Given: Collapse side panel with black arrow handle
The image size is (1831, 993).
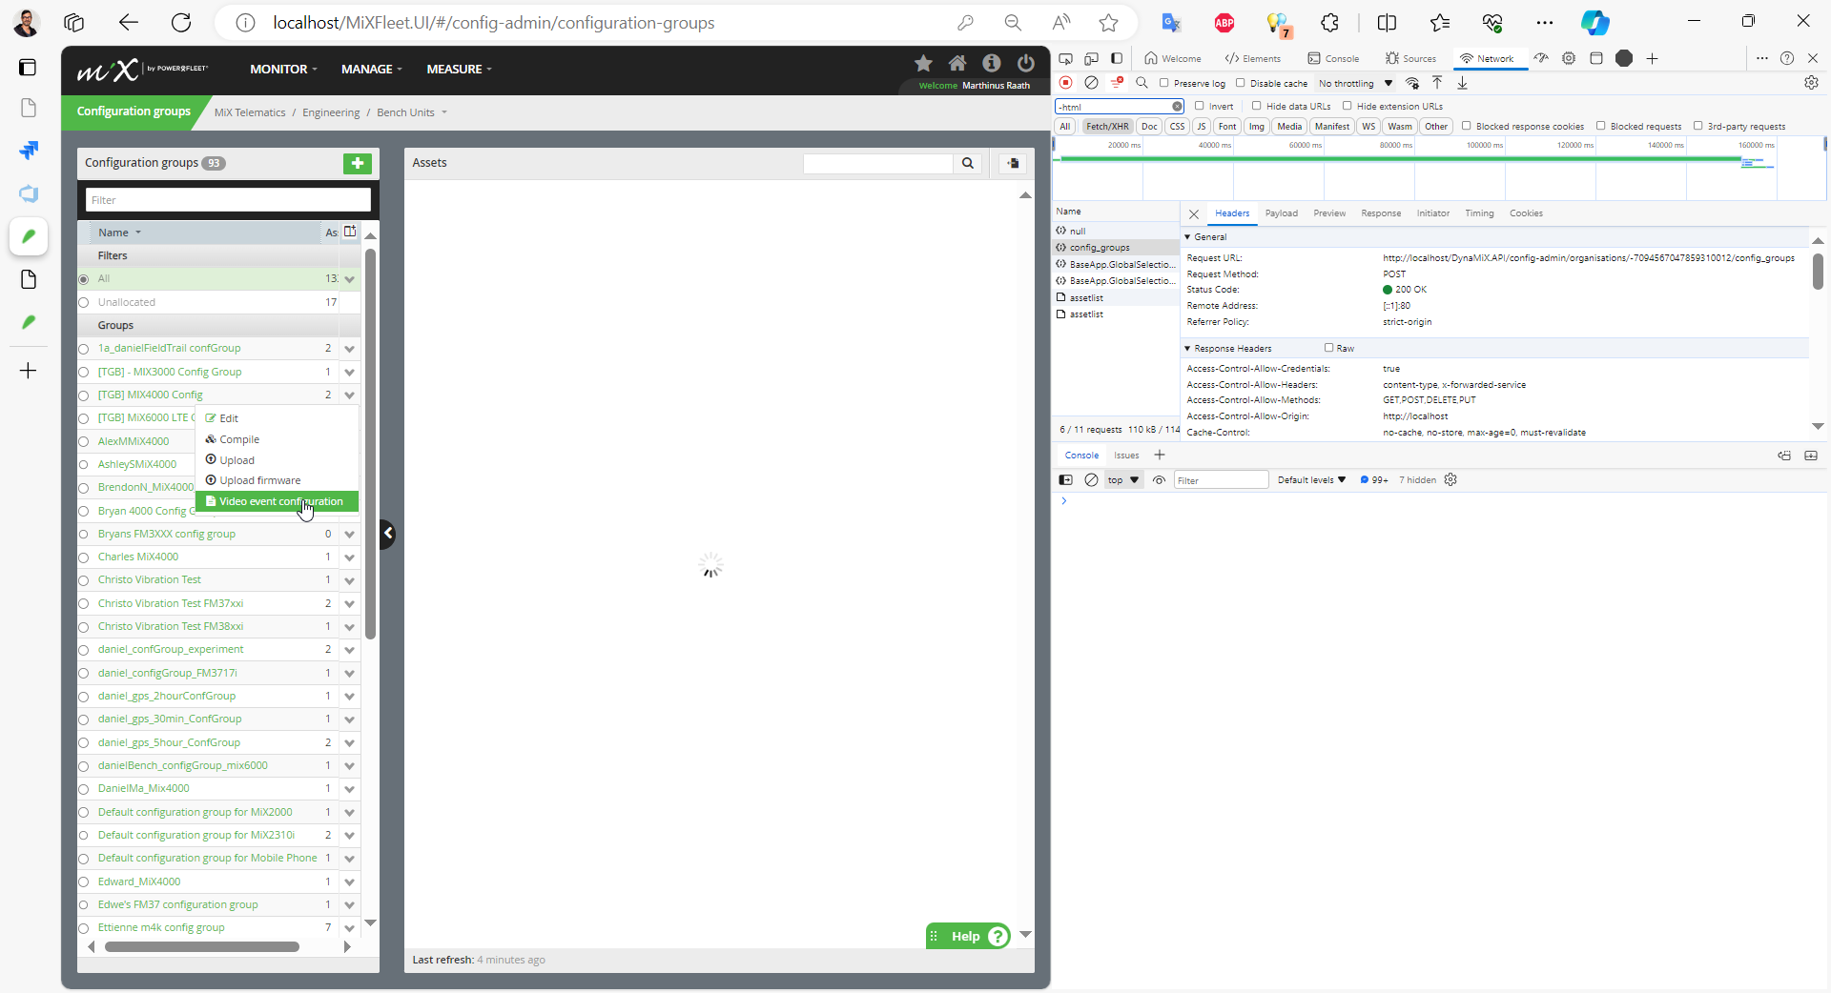Looking at the screenshot, I should pos(387,534).
